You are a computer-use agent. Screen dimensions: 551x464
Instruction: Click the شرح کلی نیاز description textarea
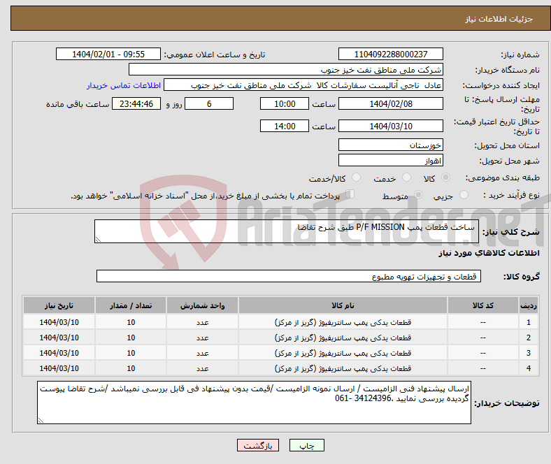click(285, 232)
